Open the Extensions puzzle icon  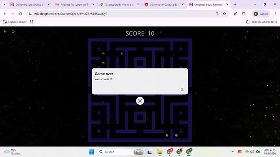(x=243, y=14)
